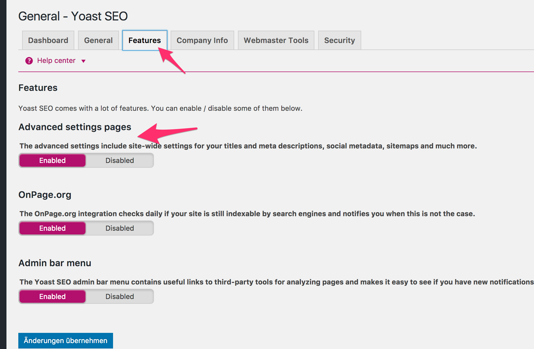Go to the Company Info tab
This screenshot has width=534, height=349.
[x=202, y=40]
